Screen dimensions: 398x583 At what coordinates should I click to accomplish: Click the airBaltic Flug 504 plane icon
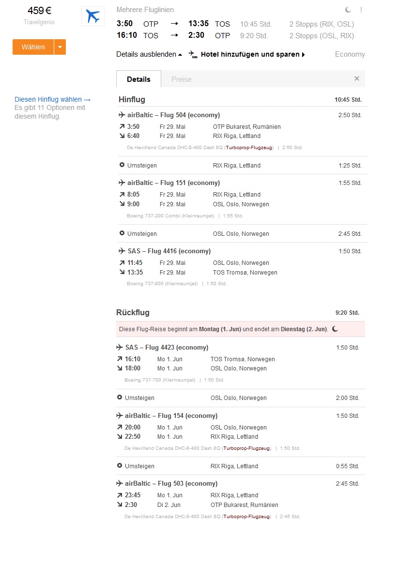[122, 115]
